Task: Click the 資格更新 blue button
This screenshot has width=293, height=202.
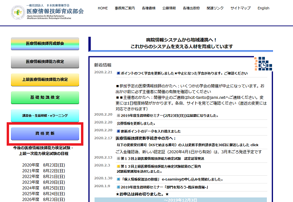Action: (x=45, y=134)
